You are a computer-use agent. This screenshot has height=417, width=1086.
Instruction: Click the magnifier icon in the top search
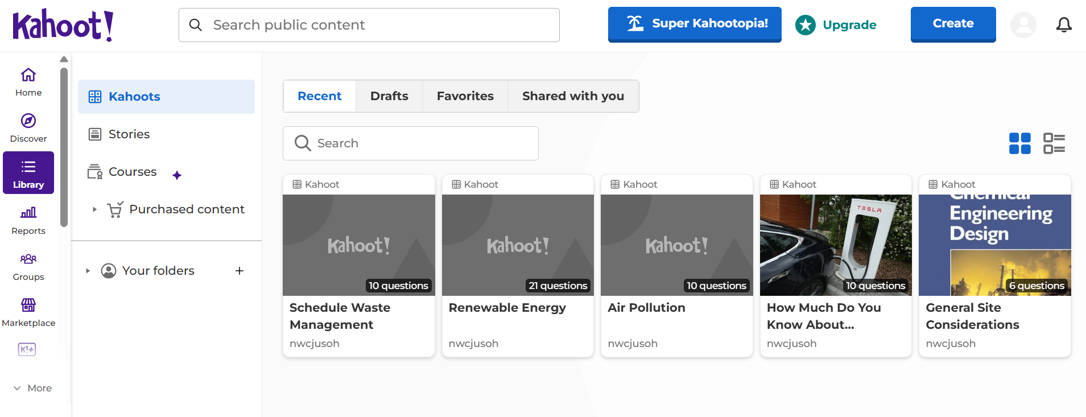point(196,25)
